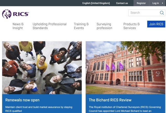Open the Contact us link
The width and height of the screenshot is (166, 113).
122,3
